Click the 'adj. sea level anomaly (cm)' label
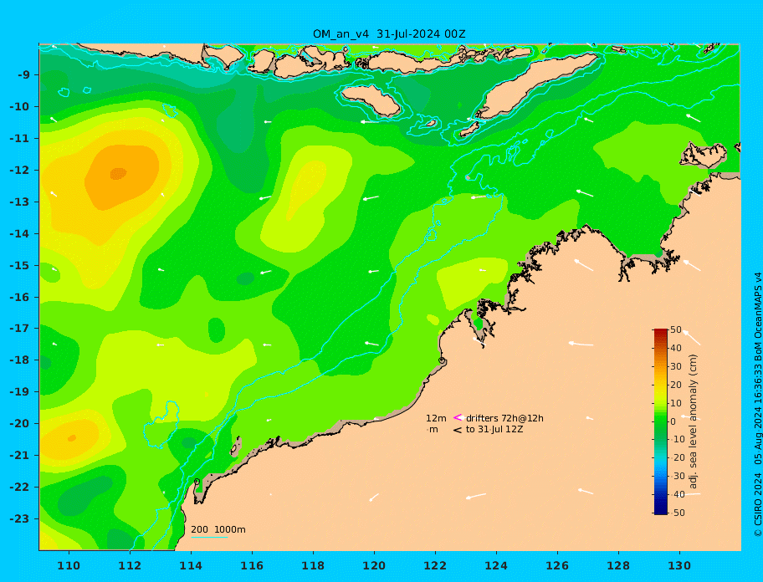Image resolution: width=763 pixels, height=582 pixels. 694,421
